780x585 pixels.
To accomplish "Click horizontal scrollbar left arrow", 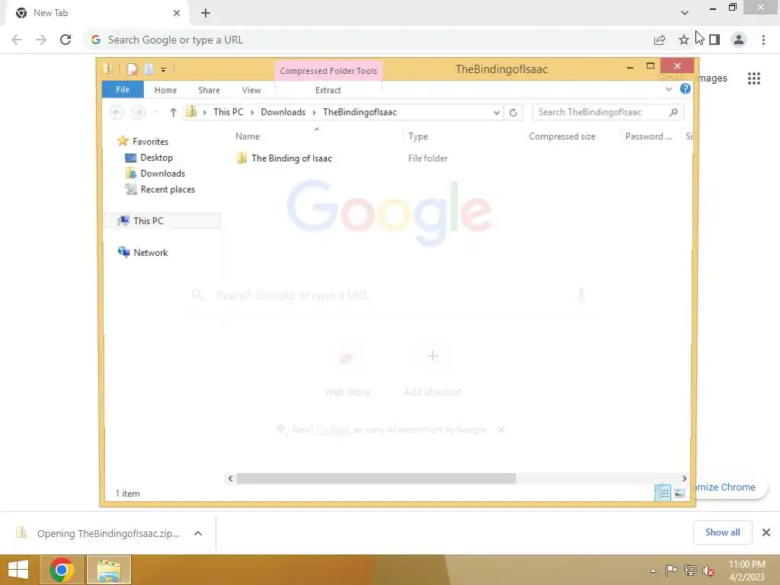I will point(230,478).
